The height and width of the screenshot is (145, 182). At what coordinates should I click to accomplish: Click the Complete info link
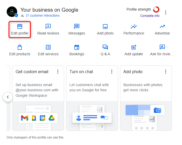[150, 16]
